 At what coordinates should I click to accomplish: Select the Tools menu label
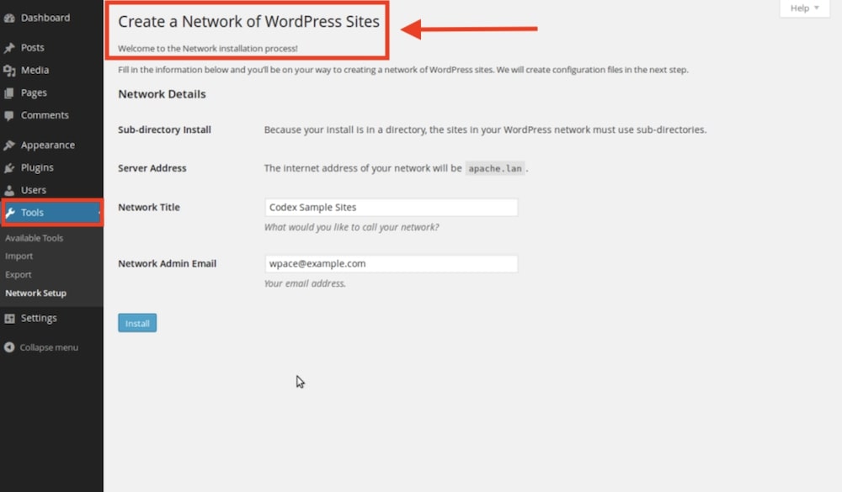point(32,213)
